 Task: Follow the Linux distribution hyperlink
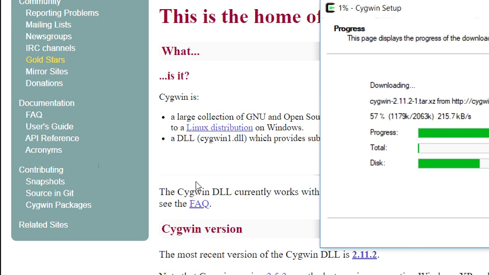click(219, 128)
